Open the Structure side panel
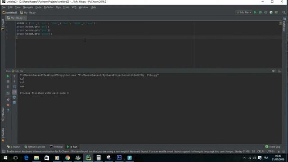The height and width of the screenshot is (162, 288). tap(3, 114)
